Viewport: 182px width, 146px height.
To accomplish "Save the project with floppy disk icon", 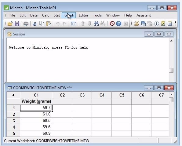I will click(17, 24).
